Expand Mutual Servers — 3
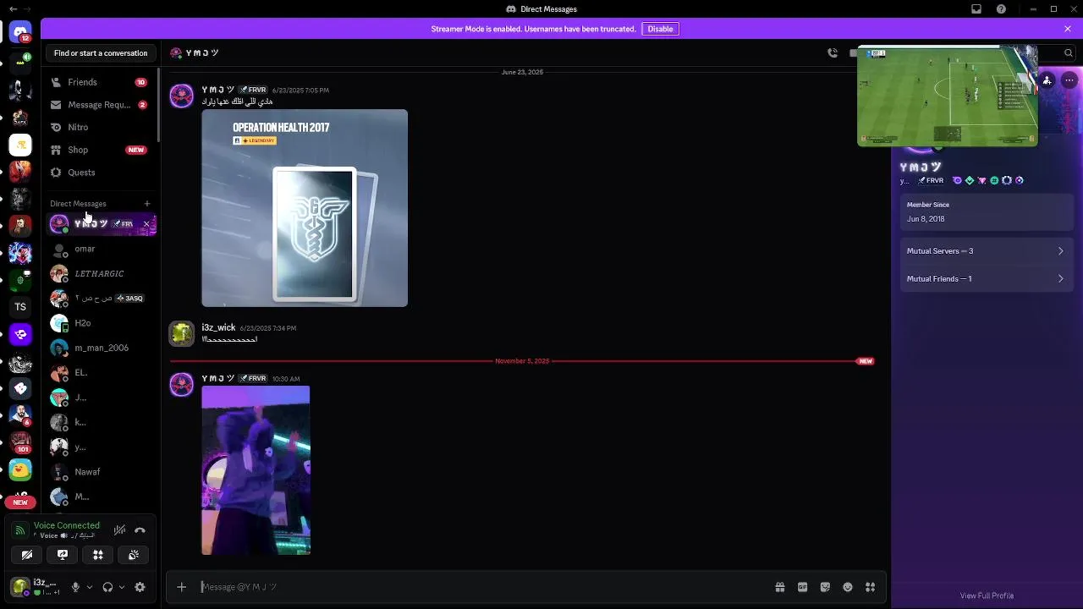 pos(985,251)
